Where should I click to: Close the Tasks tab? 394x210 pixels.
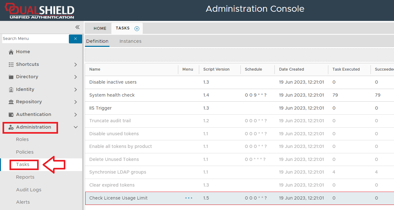point(137,29)
